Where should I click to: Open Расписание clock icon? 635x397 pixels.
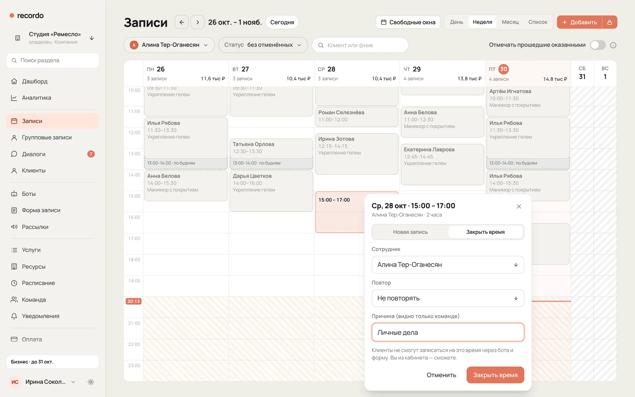pos(14,283)
